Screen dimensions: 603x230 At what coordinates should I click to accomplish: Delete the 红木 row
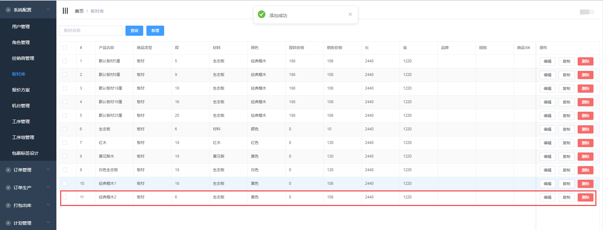pyautogui.click(x=585, y=143)
